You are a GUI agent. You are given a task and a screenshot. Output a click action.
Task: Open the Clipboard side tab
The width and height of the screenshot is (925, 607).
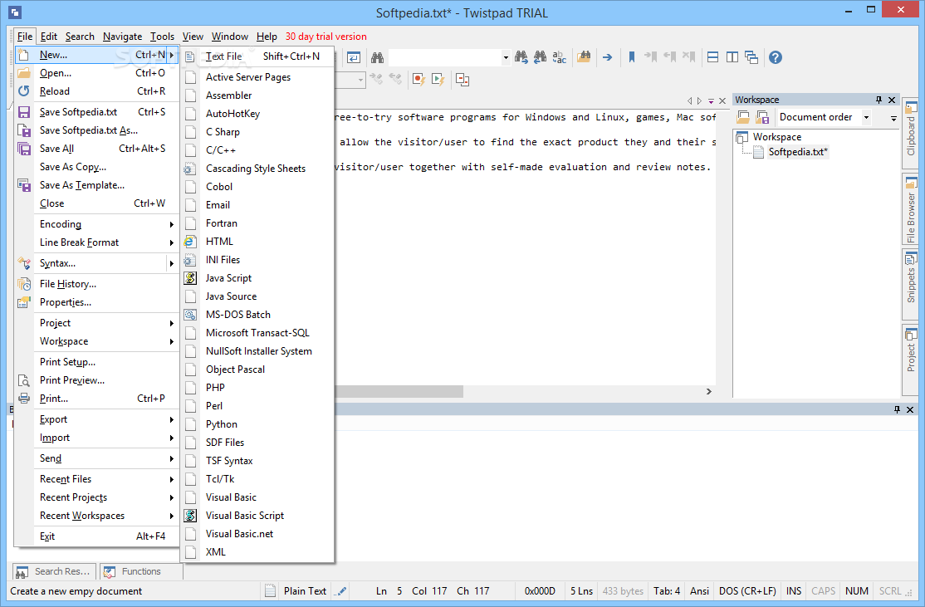coord(911,132)
